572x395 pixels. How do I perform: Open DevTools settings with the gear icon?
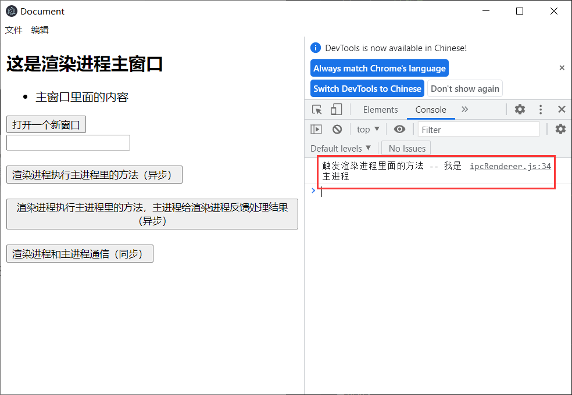tap(520, 109)
